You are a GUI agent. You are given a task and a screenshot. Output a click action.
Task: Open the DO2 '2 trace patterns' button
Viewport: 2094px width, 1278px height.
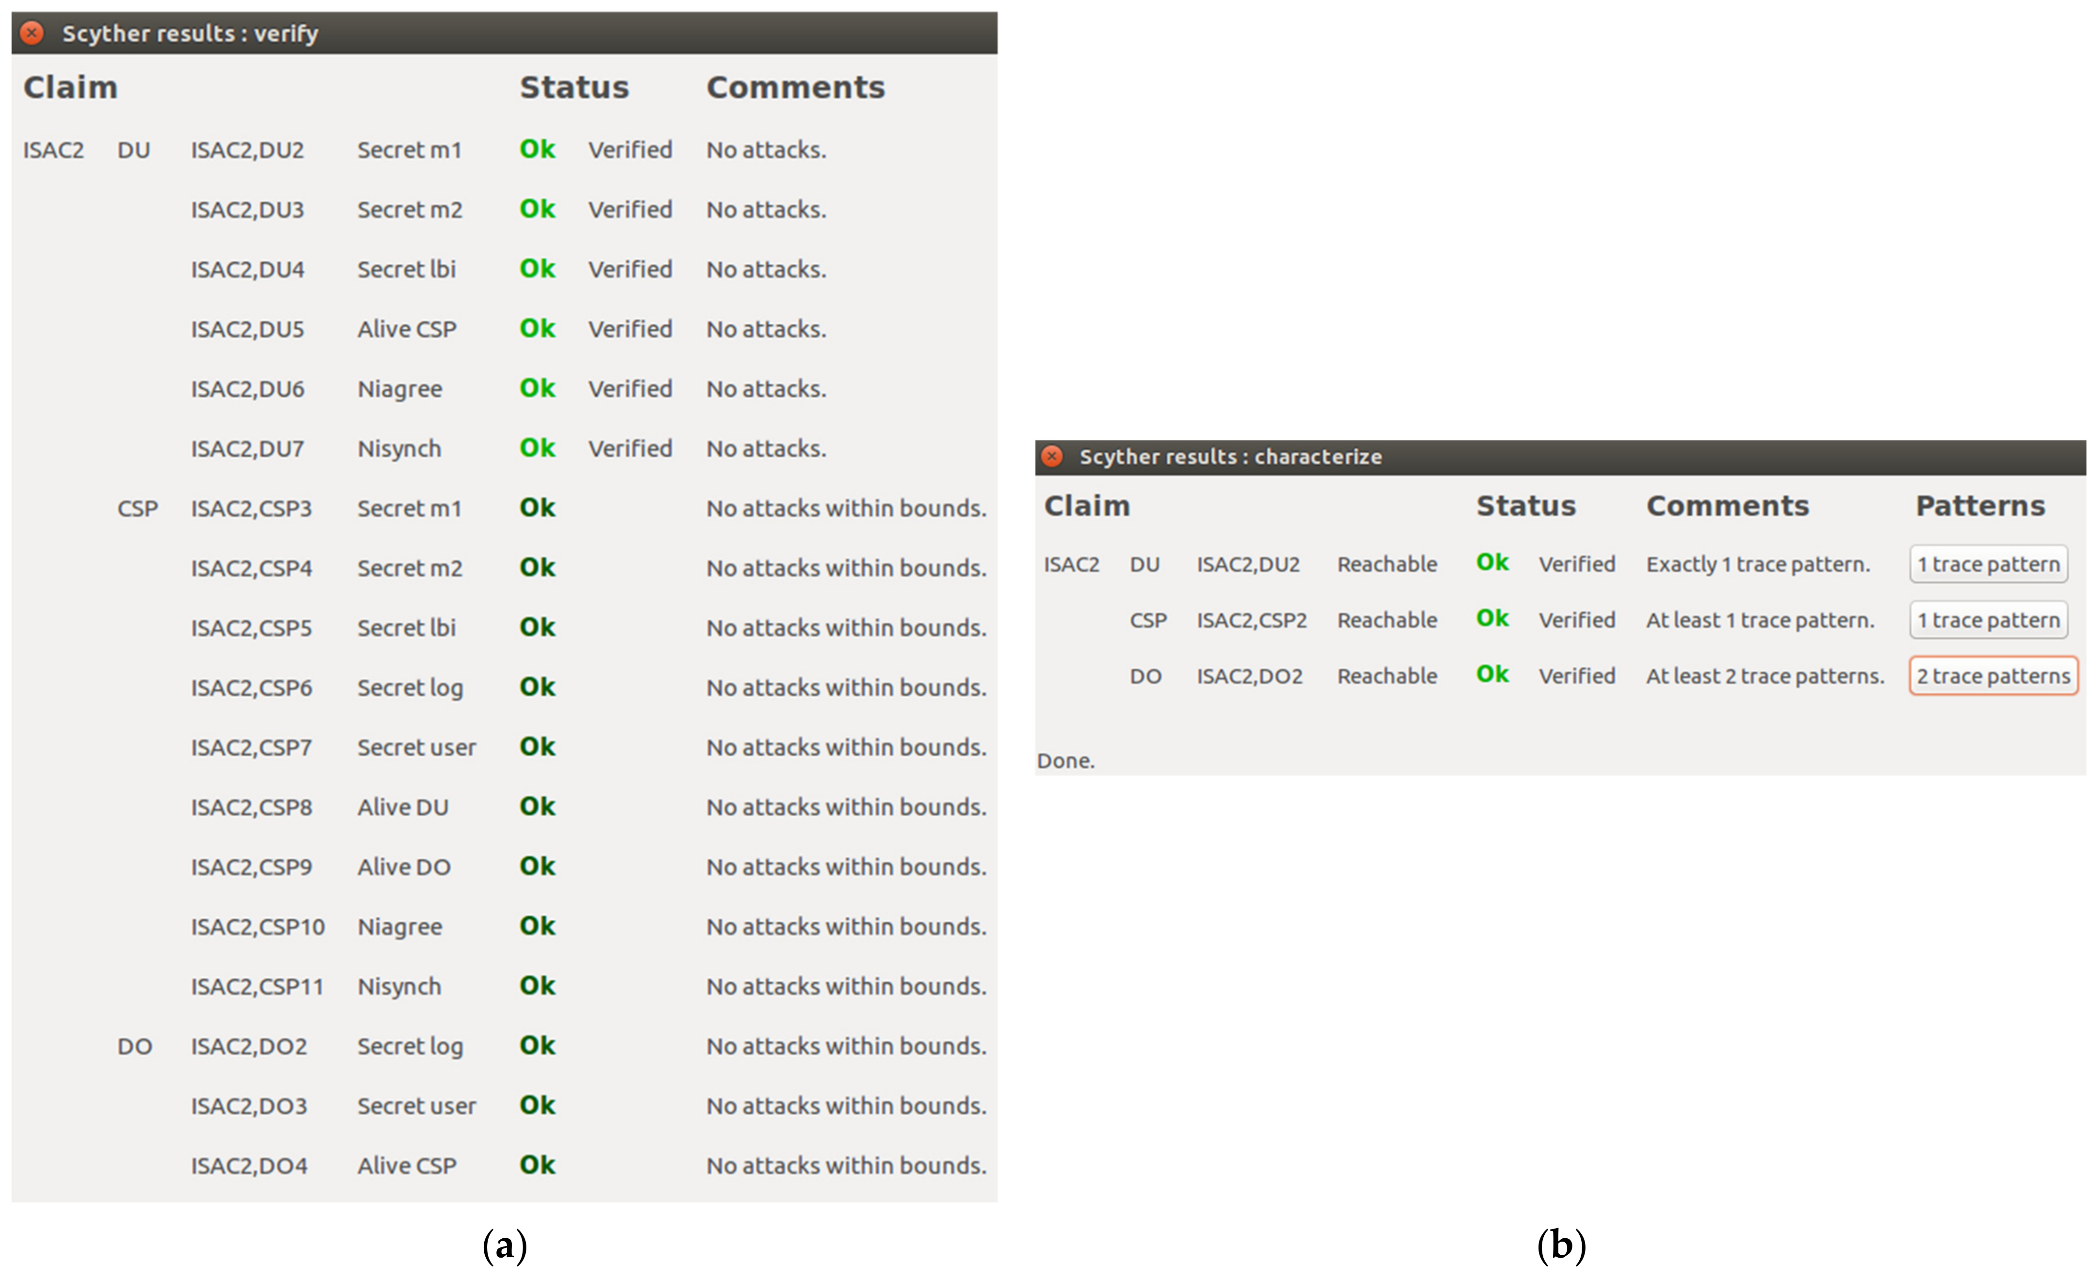tap(1993, 677)
